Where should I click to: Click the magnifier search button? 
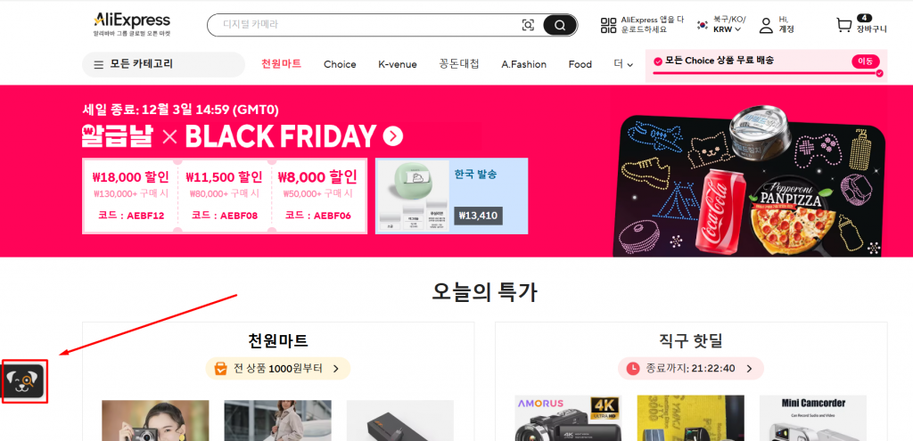click(560, 25)
